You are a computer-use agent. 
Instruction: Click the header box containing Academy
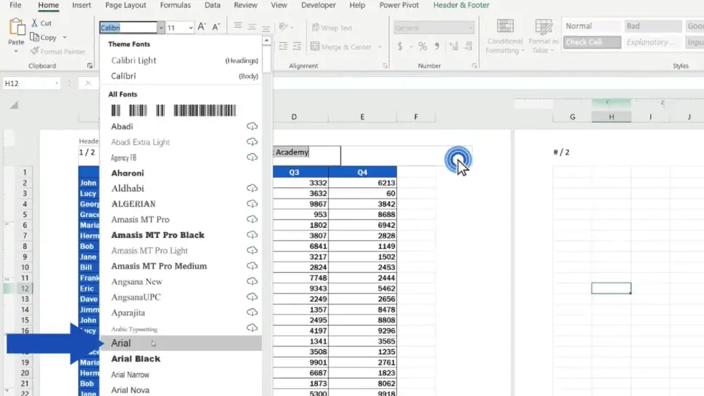coord(307,155)
